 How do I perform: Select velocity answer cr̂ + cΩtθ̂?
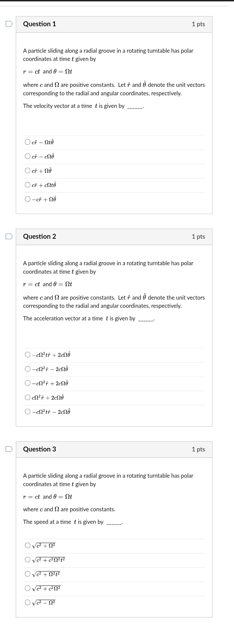coord(28,185)
